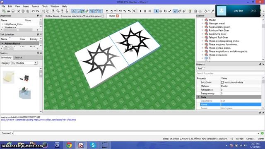265x149 pixels.
Task: Click the BrickColor Institutional white swatch
Action: tap(222, 82)
